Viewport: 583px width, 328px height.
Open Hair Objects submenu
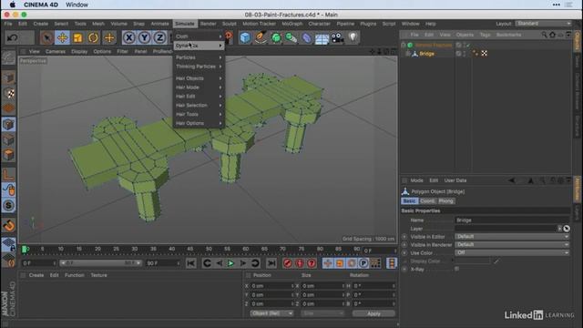(199, 78)
